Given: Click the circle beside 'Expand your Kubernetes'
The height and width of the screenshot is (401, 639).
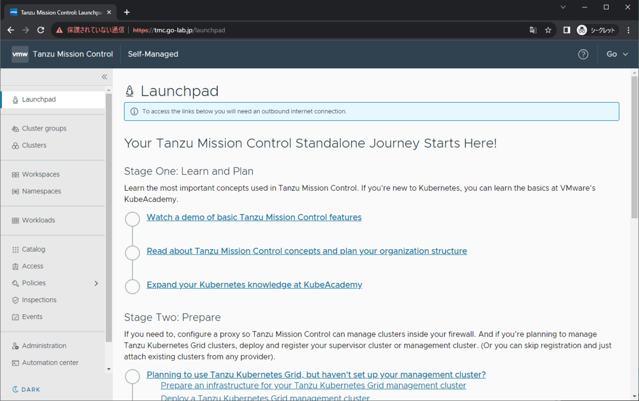Looking at the screenshot, I should (x=133, y=286).
